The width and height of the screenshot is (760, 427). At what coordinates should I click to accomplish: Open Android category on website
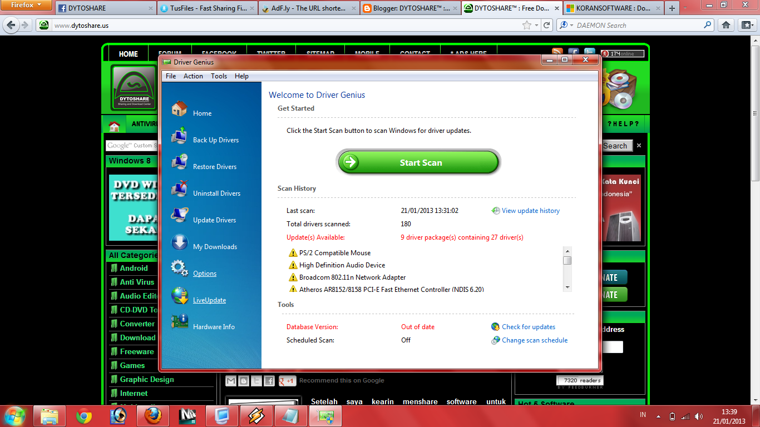134,268
